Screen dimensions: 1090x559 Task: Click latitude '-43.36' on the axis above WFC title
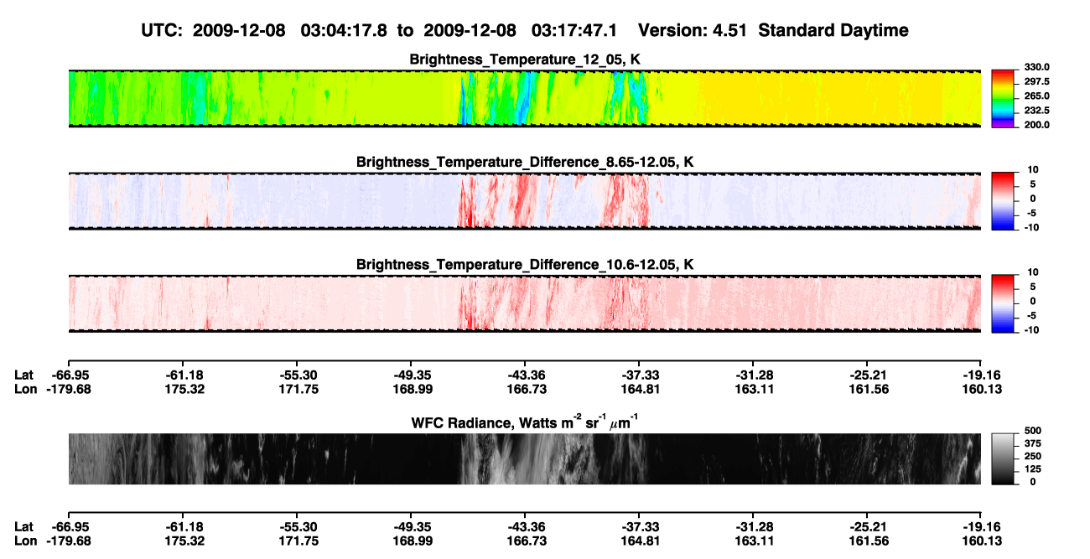point(525,375)
